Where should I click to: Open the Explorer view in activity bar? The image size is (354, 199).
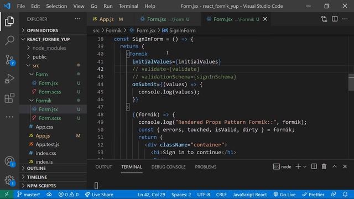click(x=9, y=21)
